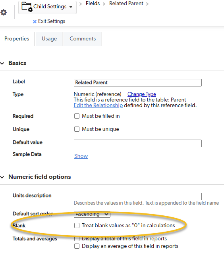Switch to the Comments tab

[83, 38]
